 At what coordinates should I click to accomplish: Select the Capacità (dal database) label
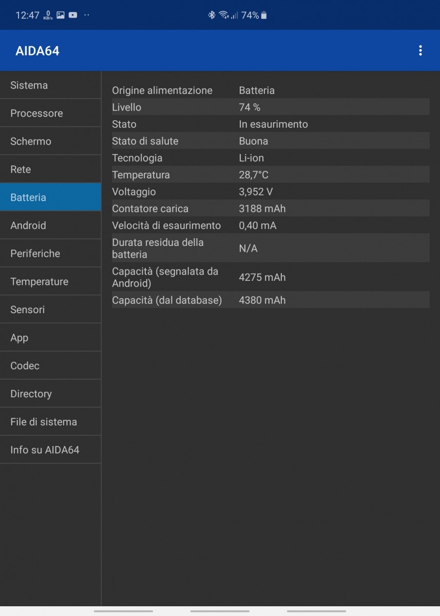tap(167, 300)
